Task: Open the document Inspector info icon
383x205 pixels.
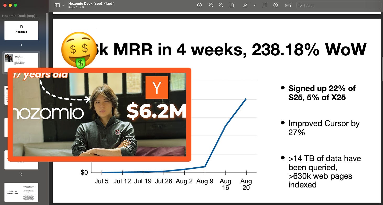Action: [199, 5]
